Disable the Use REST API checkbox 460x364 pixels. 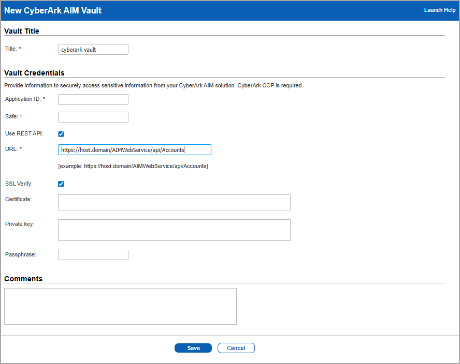(61, 133)
